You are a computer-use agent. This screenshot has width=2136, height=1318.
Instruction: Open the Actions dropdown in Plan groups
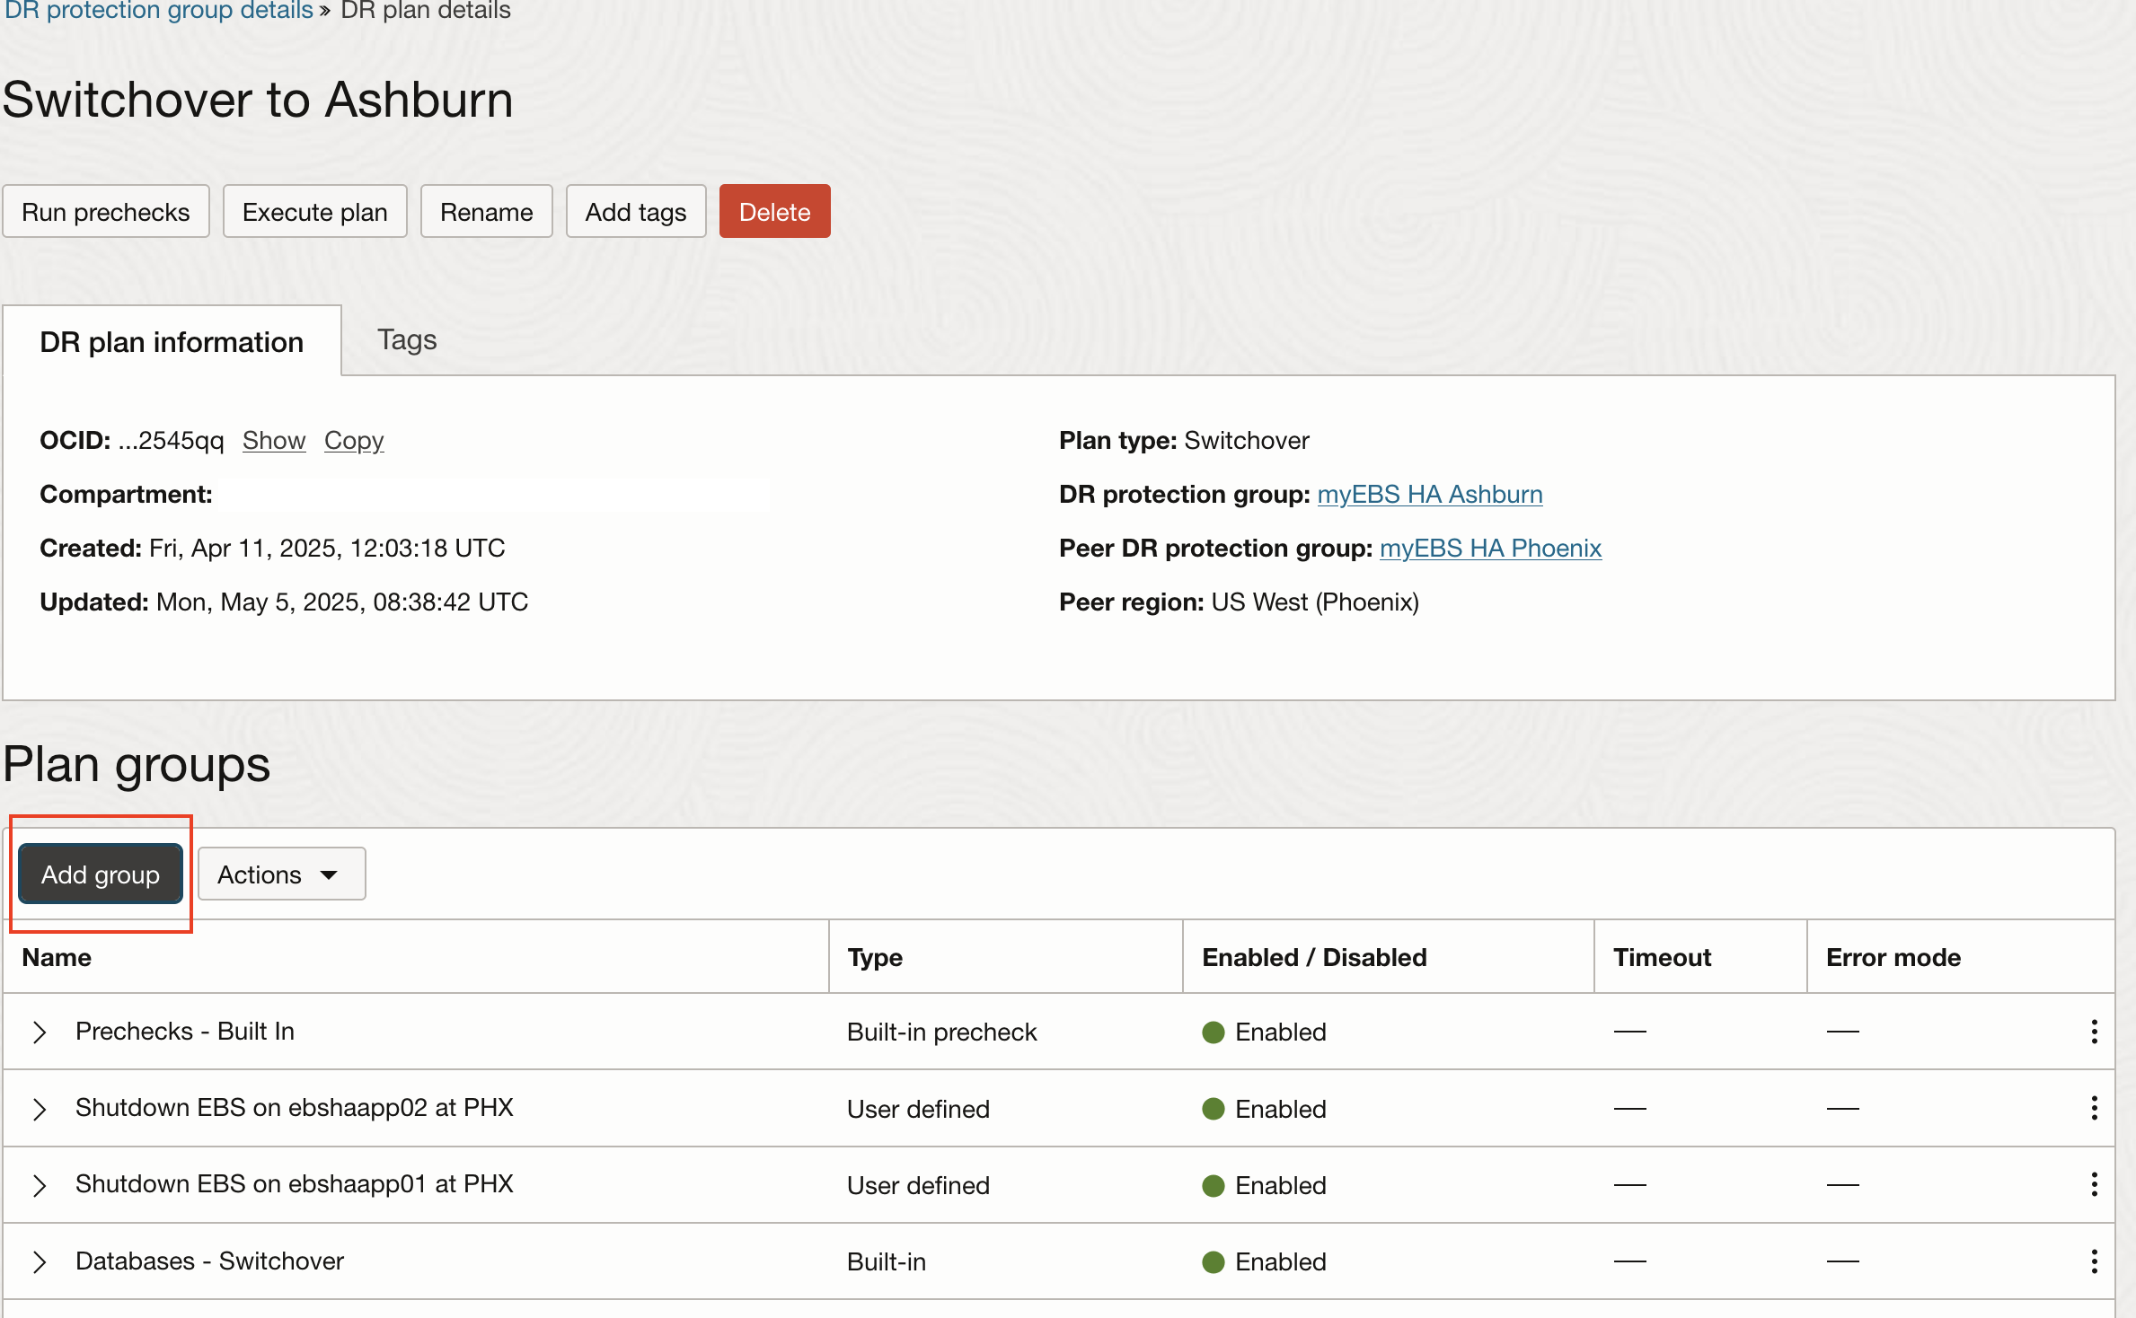(x=280, y=874)
